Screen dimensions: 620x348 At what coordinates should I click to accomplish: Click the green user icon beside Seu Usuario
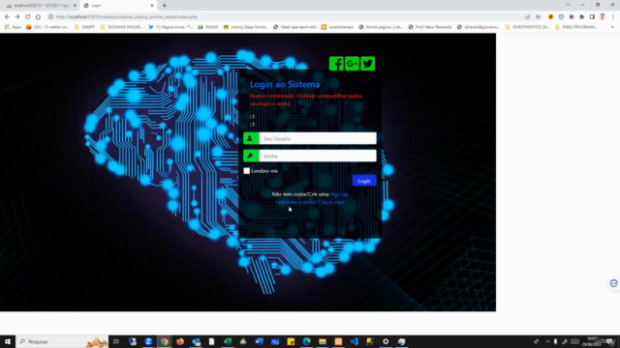tap(251, 138)
